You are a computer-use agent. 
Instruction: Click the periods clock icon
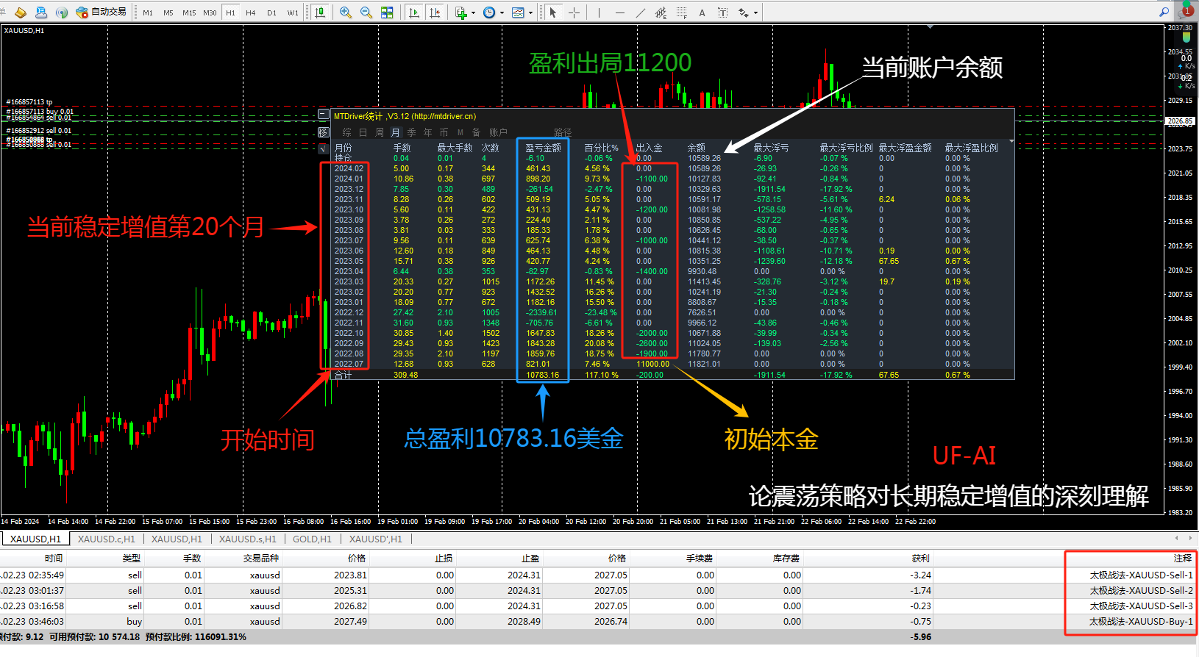coord(489,12)
